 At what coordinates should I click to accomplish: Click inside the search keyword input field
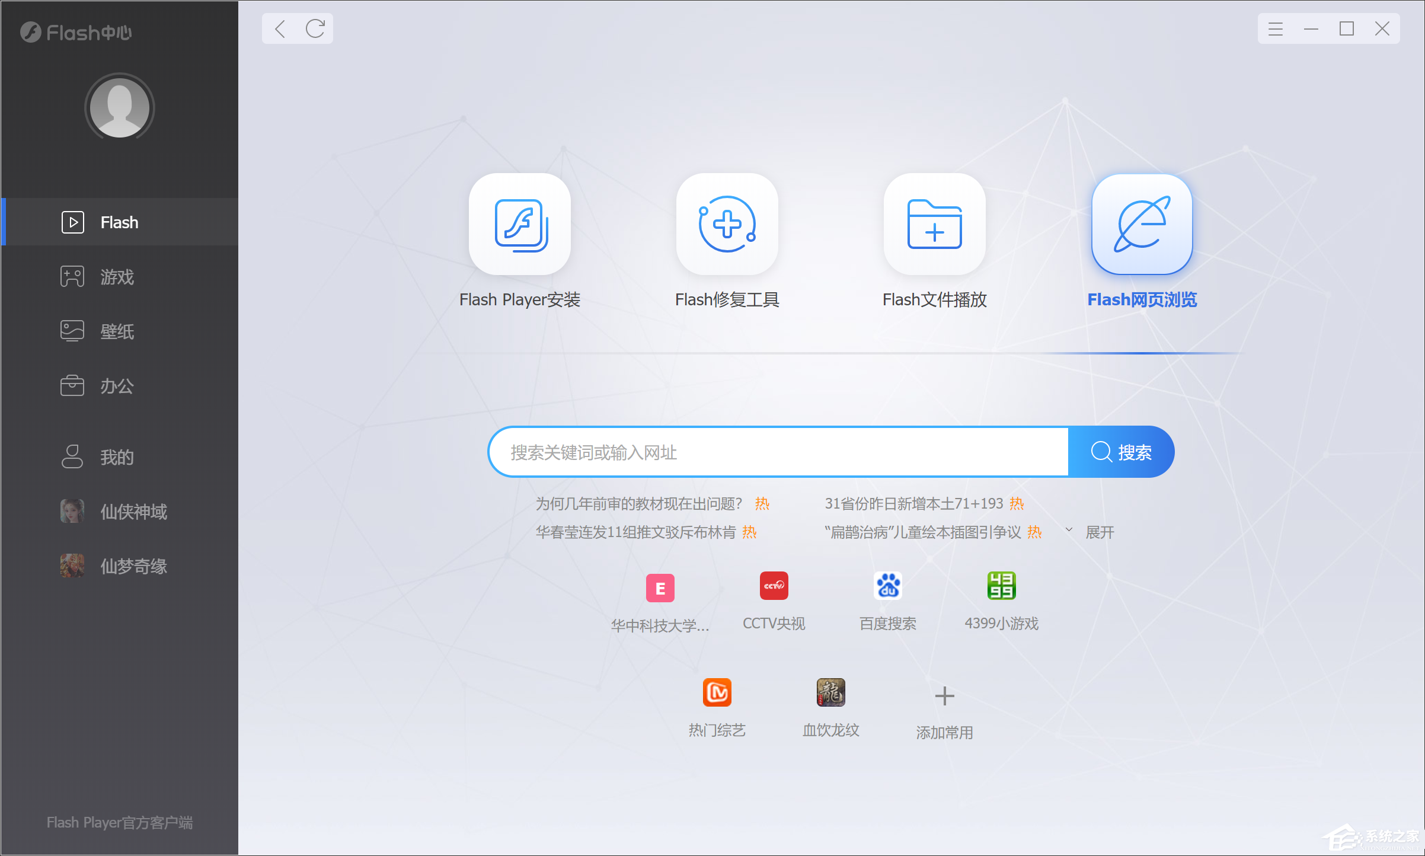point(771,452)
